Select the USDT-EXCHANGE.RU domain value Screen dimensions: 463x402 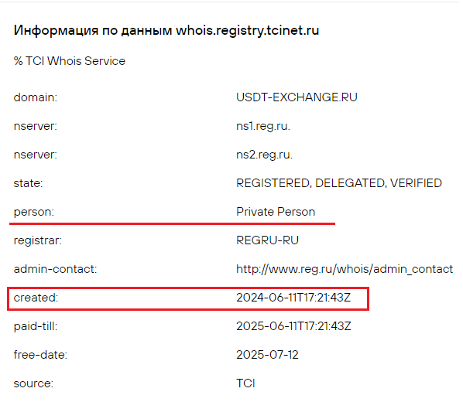[x=297, y=97]
